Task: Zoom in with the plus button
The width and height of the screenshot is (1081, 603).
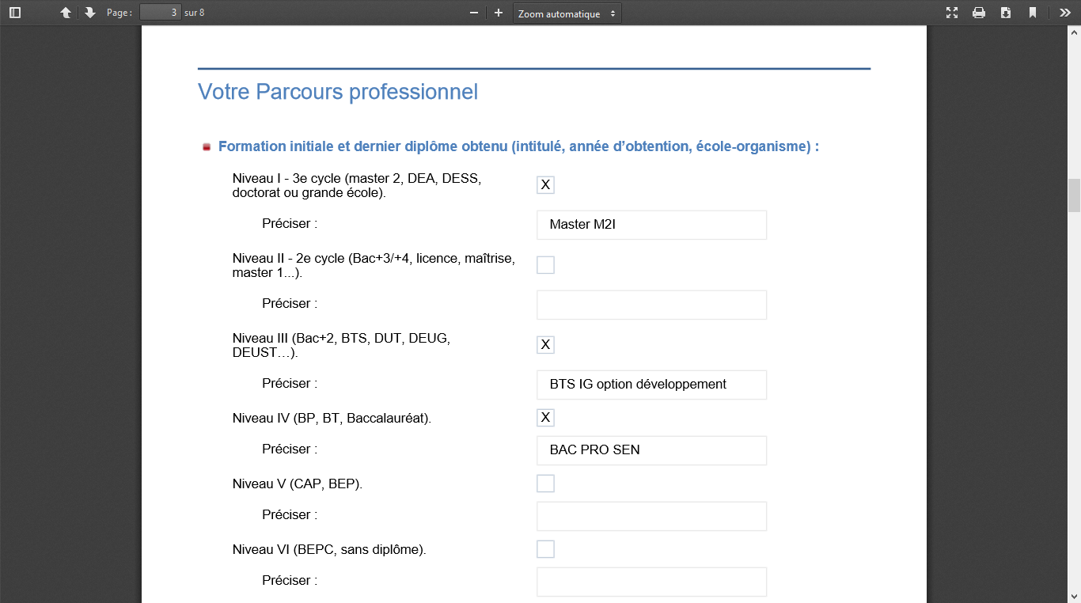Action: [499, 13]
